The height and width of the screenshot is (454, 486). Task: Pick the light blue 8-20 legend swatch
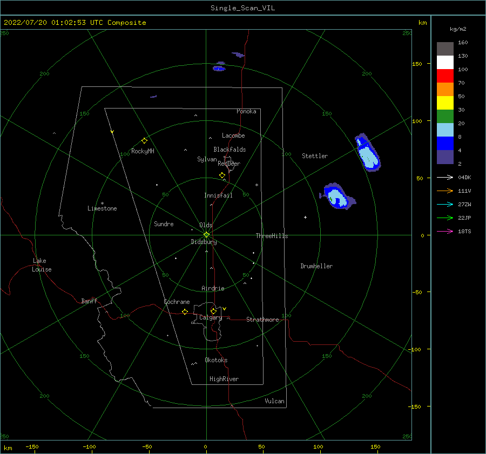pos(445,130)
